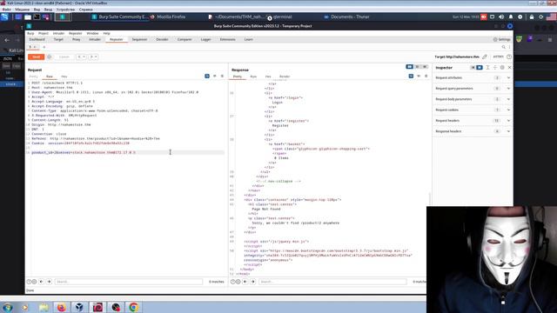Open the Burp menu
The width and height of the screenshot is (557, 313).
(x=30, y=33)
